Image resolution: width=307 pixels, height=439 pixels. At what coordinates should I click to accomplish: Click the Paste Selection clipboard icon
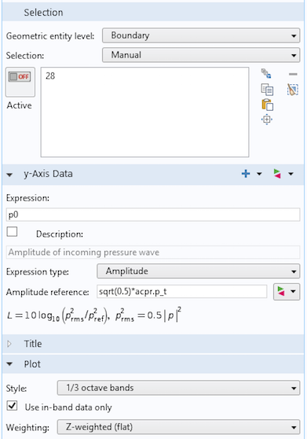267,105
